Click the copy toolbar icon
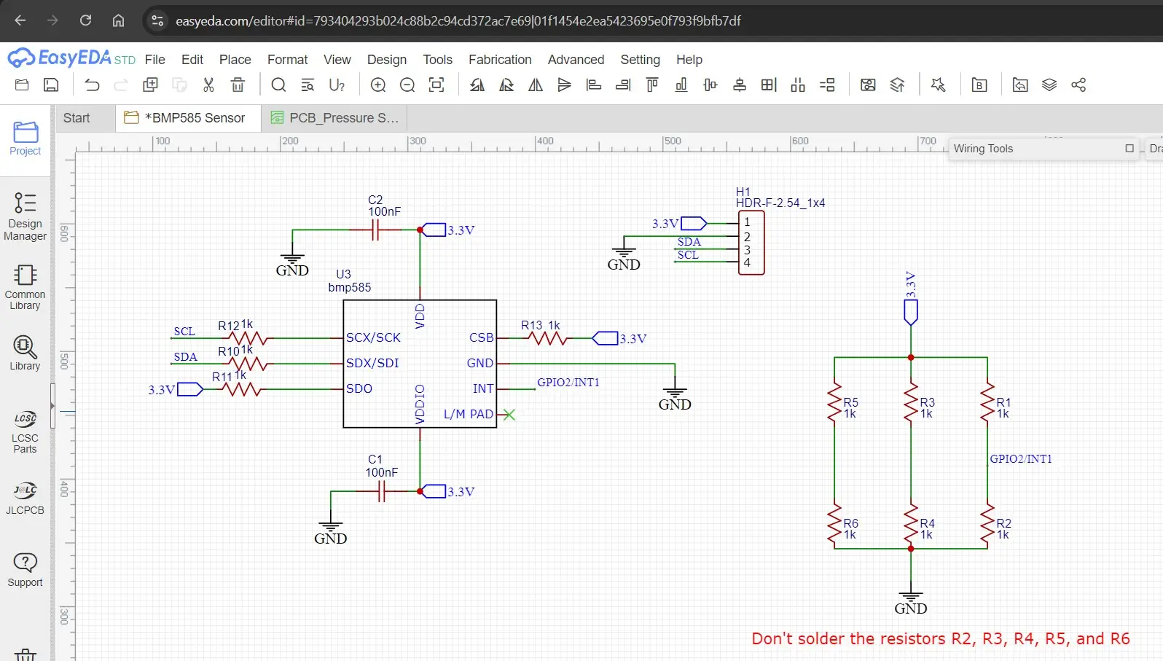The image size is (1163, 661). click(x=150, y=85)
